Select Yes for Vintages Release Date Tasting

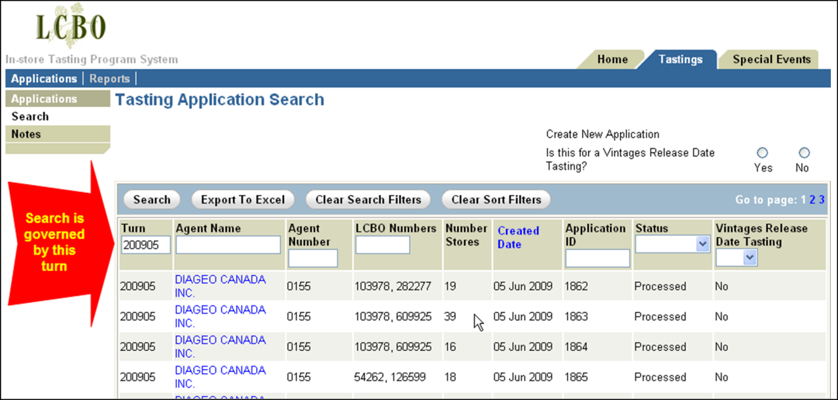tap(762, 153)
